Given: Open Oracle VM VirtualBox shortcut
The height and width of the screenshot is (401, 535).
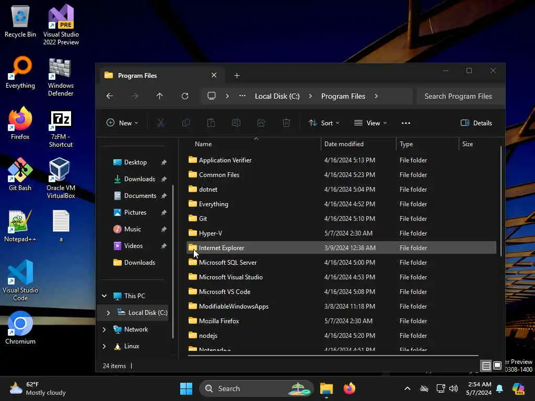Looking at the screenshot, I should point(61,178).
